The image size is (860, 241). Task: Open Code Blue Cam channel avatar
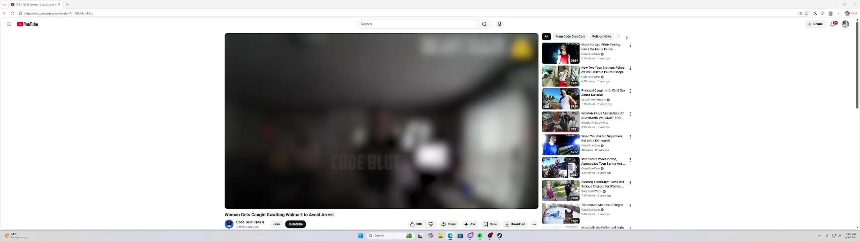coord(229,224)
